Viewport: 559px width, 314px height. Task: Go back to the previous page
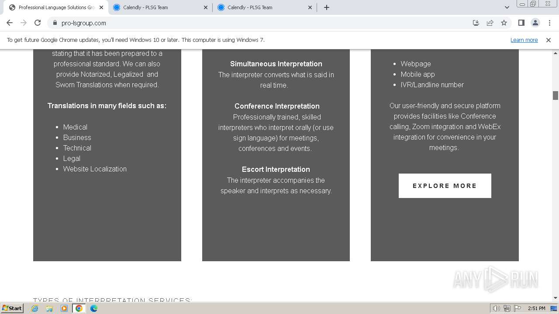click(10, 23)
